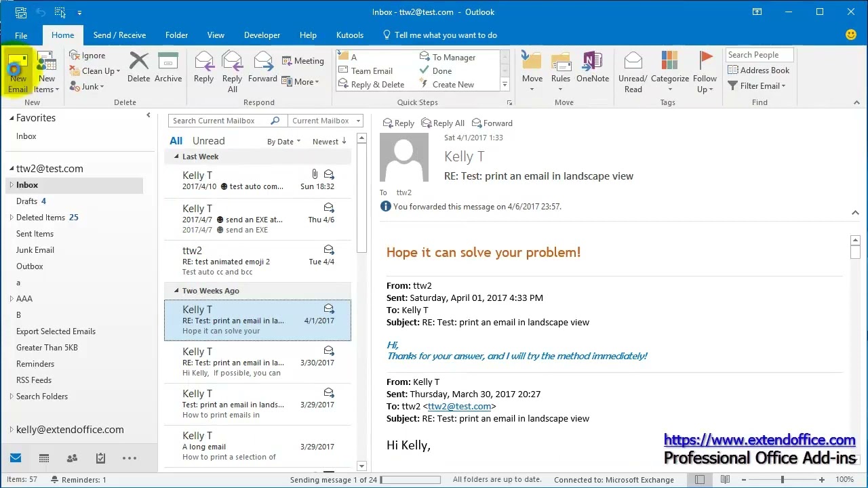This screenshot has width=868, height=488.
Task: Open the Junk dropdown
Action: click(x=87, y=87)
